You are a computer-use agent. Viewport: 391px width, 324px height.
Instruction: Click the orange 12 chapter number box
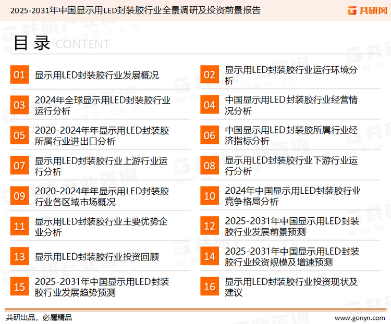210,226
